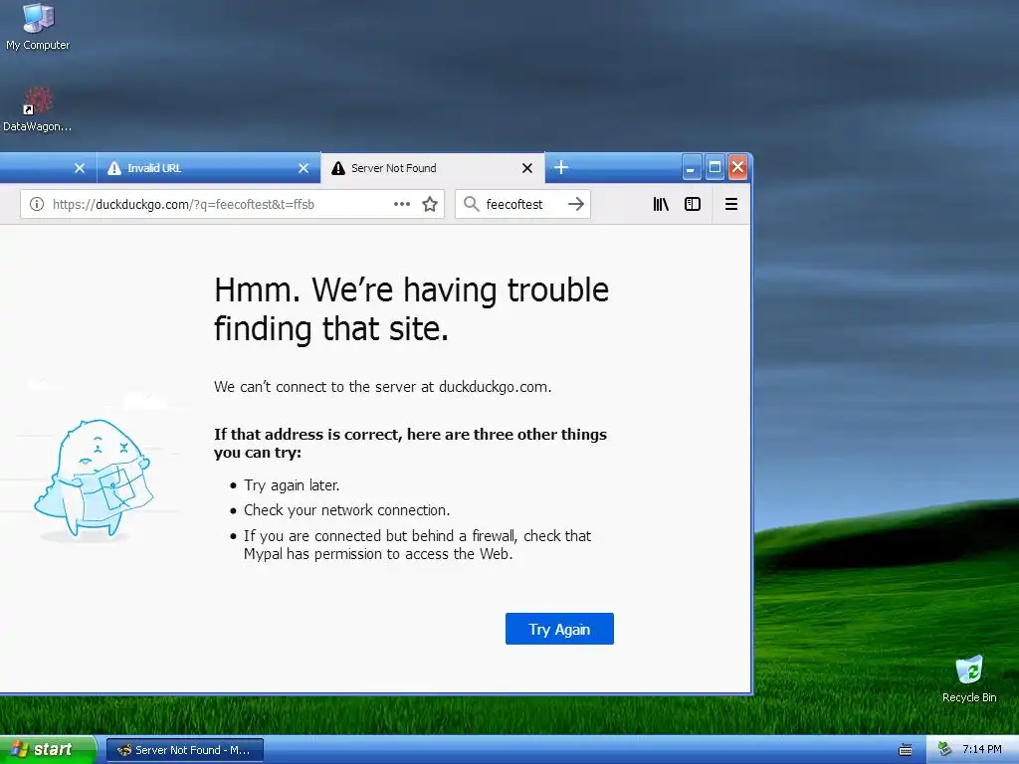The height and width of the screenshot is (764, 1019).
Task: Click the 7:14 PM clock
Action: tap(982, 750)
